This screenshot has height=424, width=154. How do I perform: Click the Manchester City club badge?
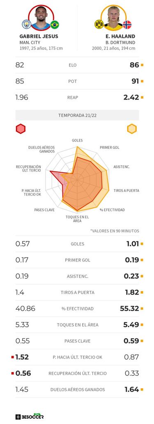click(26, 25)
